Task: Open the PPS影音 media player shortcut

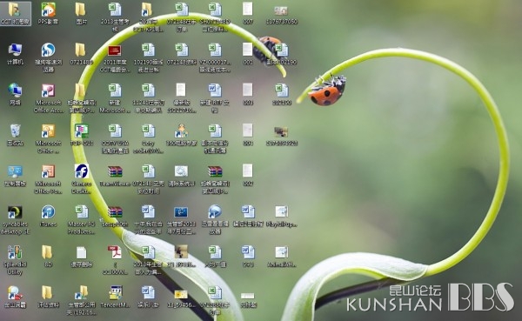Action: [48, 10]
